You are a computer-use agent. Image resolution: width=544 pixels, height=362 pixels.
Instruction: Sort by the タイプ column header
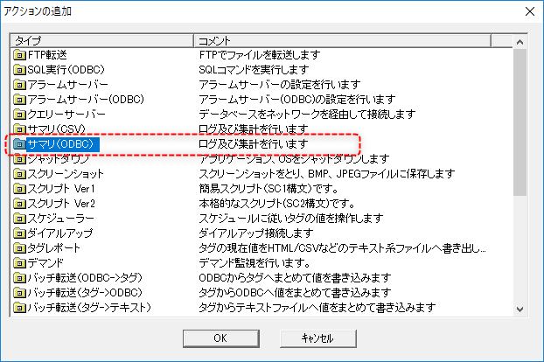tap(101, 40)
